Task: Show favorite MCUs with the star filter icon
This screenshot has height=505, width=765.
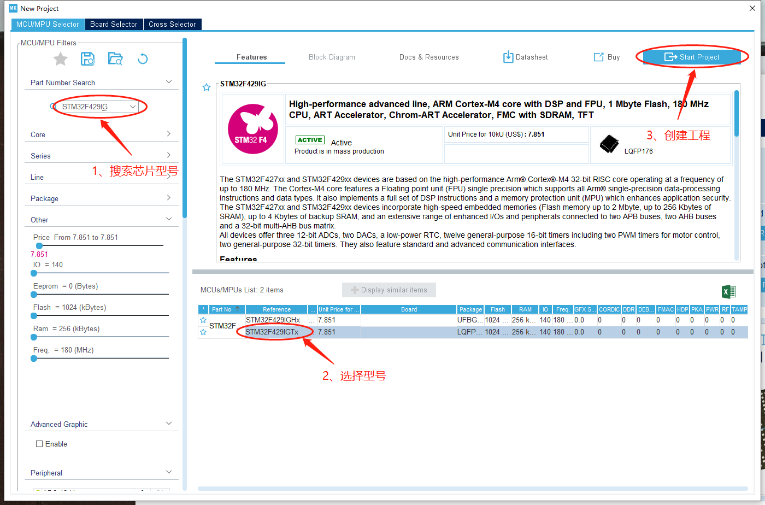Action: click(61, 59)
